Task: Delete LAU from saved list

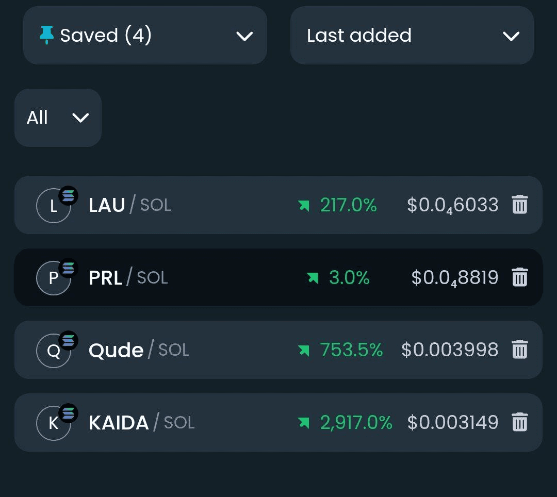Action: point(519,205)
